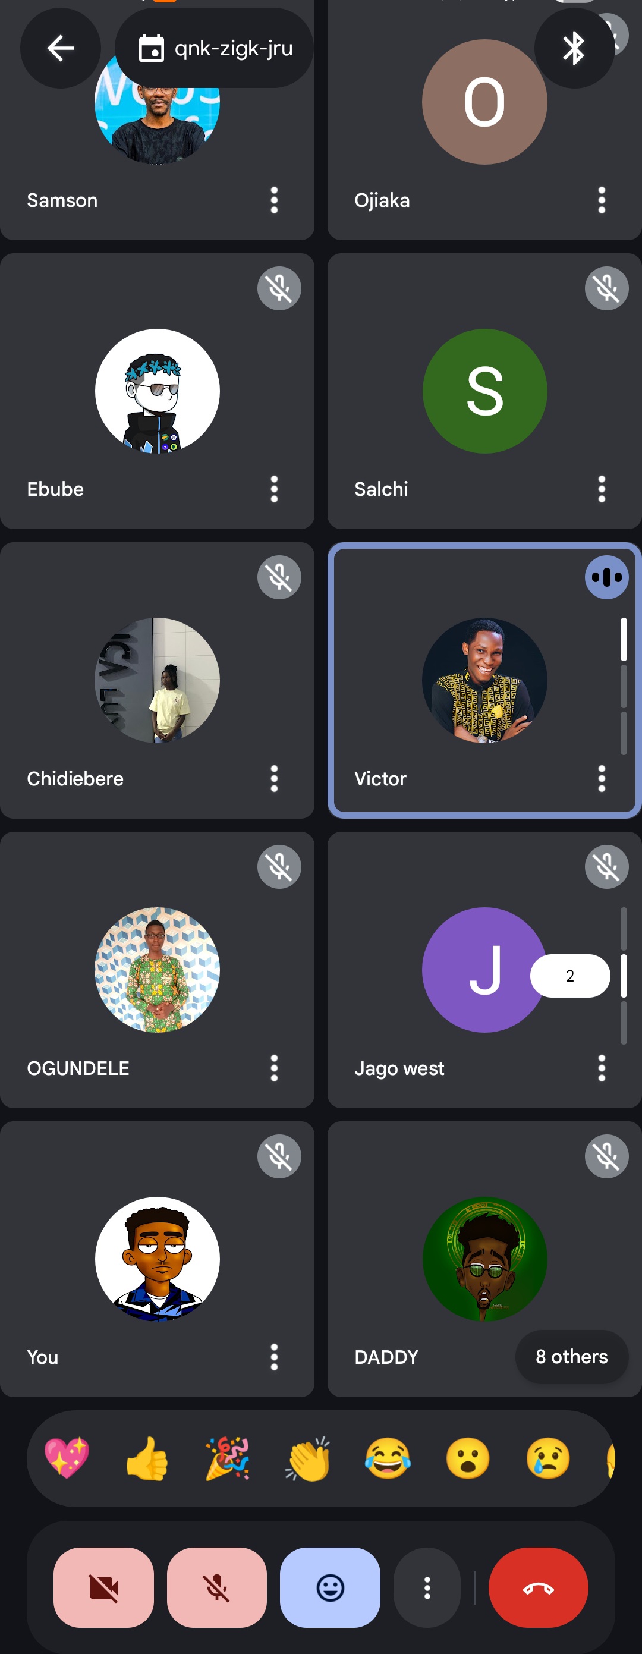Open more options menu in call controls

pos(427,1588)
